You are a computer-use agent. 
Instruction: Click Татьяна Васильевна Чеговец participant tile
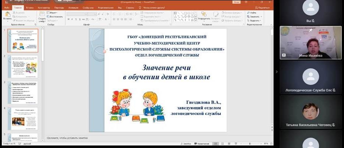[311, 113]
